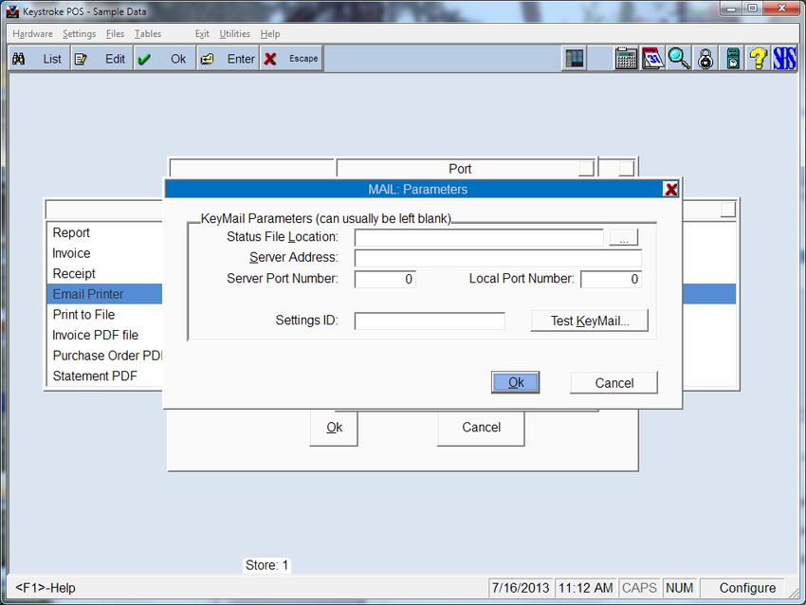Select the highlighted Email Printer row

coord(105,294)
